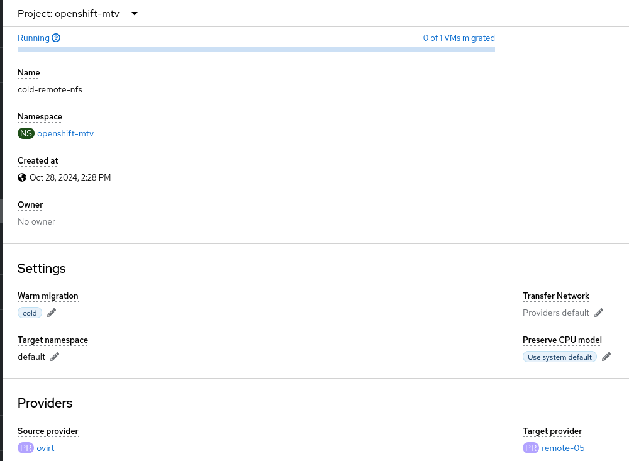
Task: Open the remote-05 target provider link
Action: (x=563, y=448)
